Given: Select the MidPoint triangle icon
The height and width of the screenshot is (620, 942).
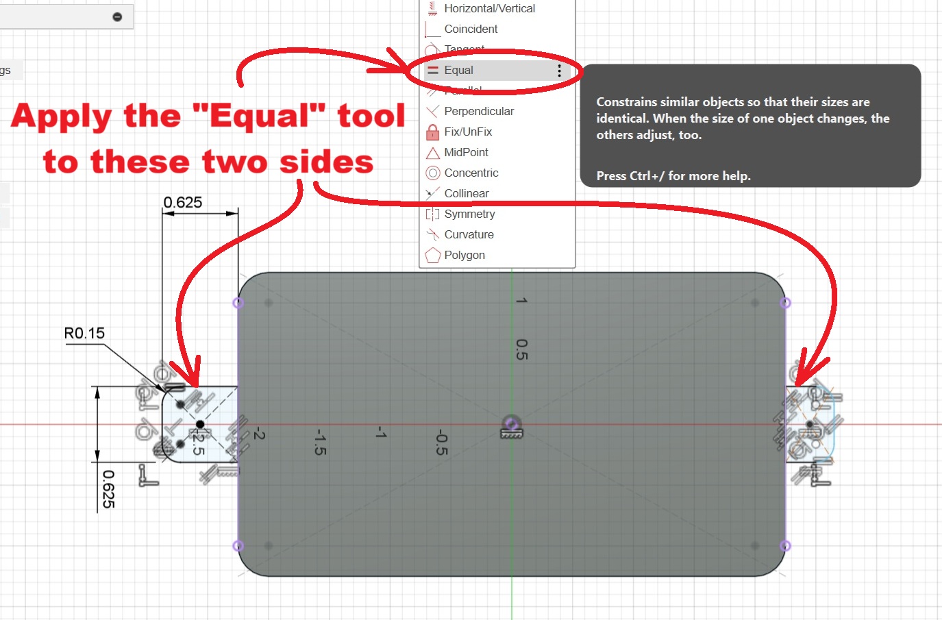Looking at the screenshot, I should pos(432,152).
